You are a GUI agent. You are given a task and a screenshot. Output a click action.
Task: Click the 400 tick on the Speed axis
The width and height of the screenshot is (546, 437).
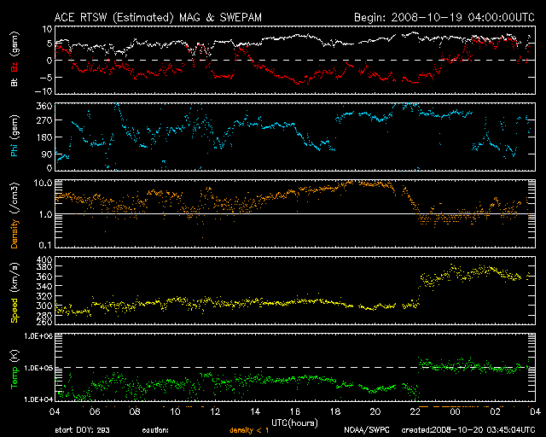(44, 259)
